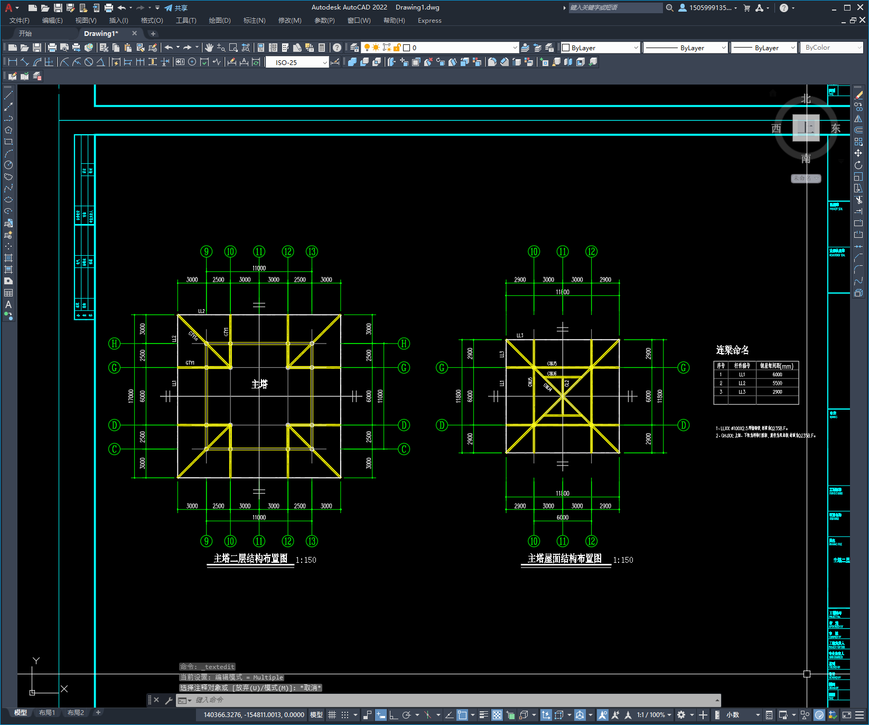This screenshot has width=869, height=725.
Task: Toggle ortho mode in status bar
Action: pos(394,715)
